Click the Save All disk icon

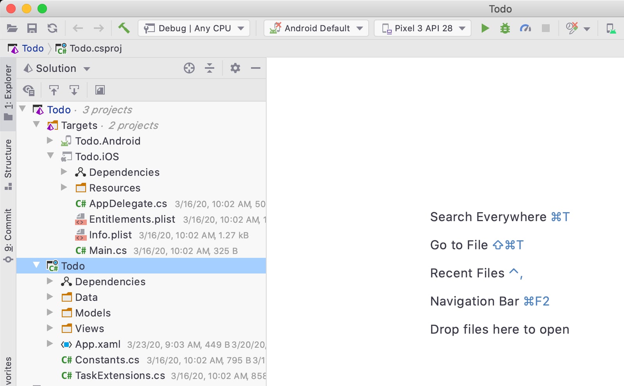pos(32,28)
